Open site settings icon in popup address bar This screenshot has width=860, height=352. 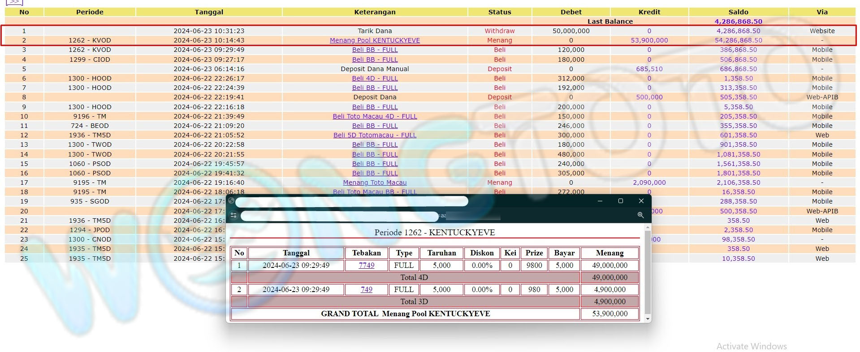pos(233,216)
